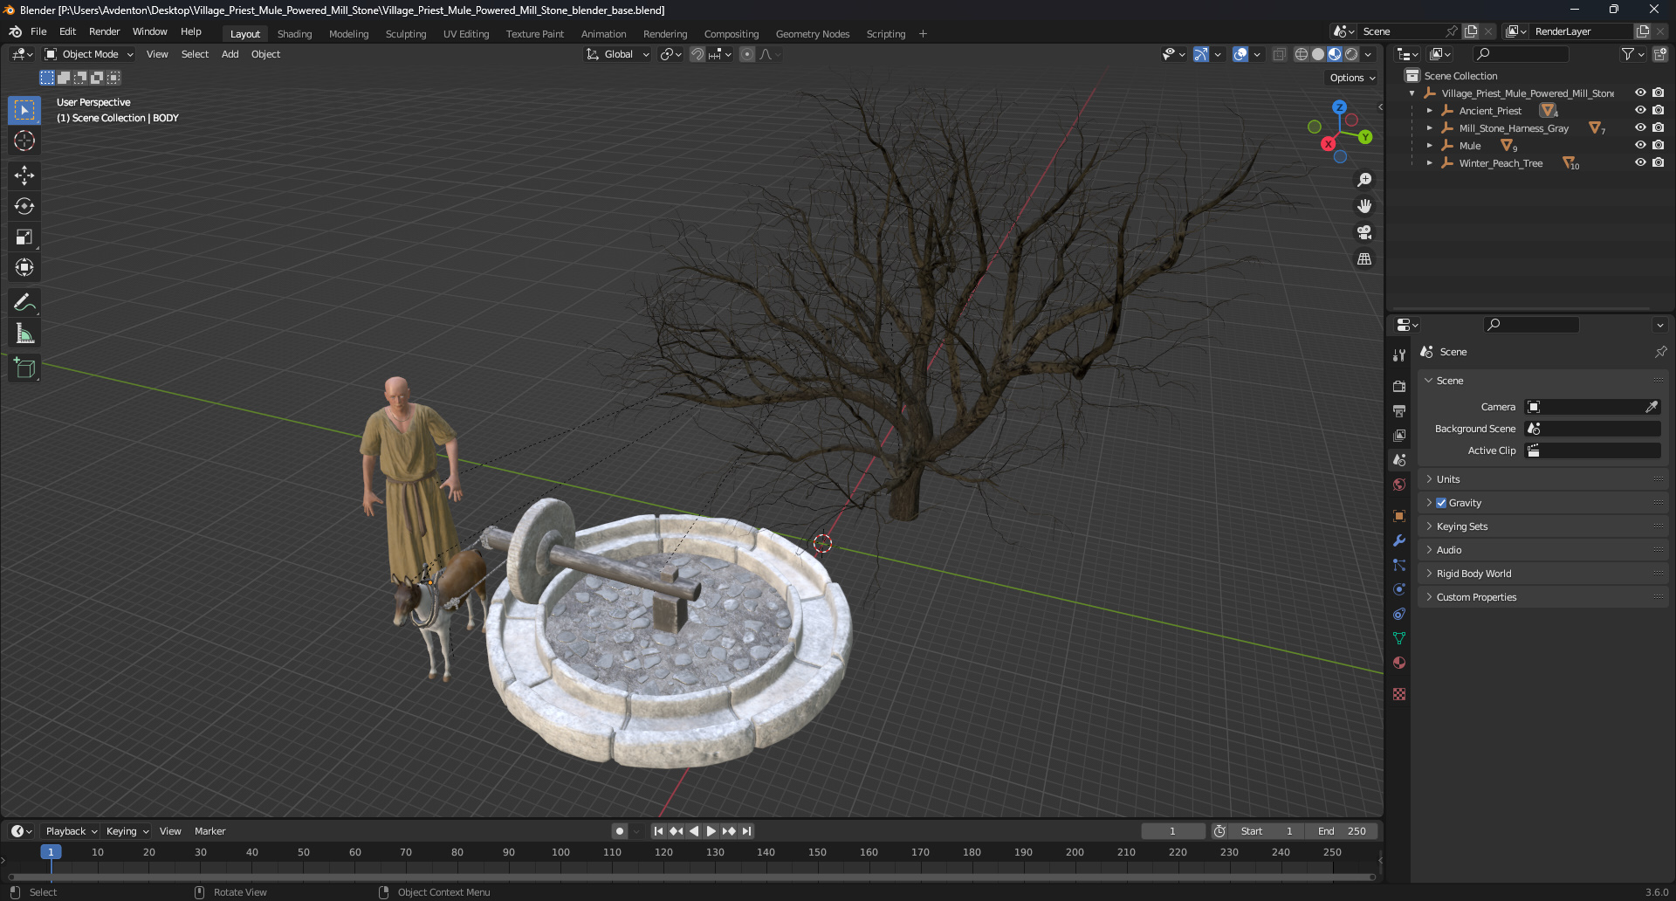Click the Z axis on navigation gizmo
Image resolution: width=1676 pixels, height=901 pixels.
point(1339,107)
